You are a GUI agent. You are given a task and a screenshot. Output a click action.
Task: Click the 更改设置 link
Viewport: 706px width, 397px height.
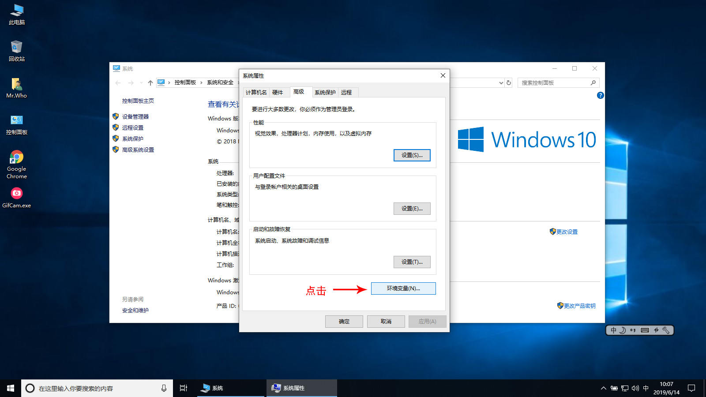567,232
